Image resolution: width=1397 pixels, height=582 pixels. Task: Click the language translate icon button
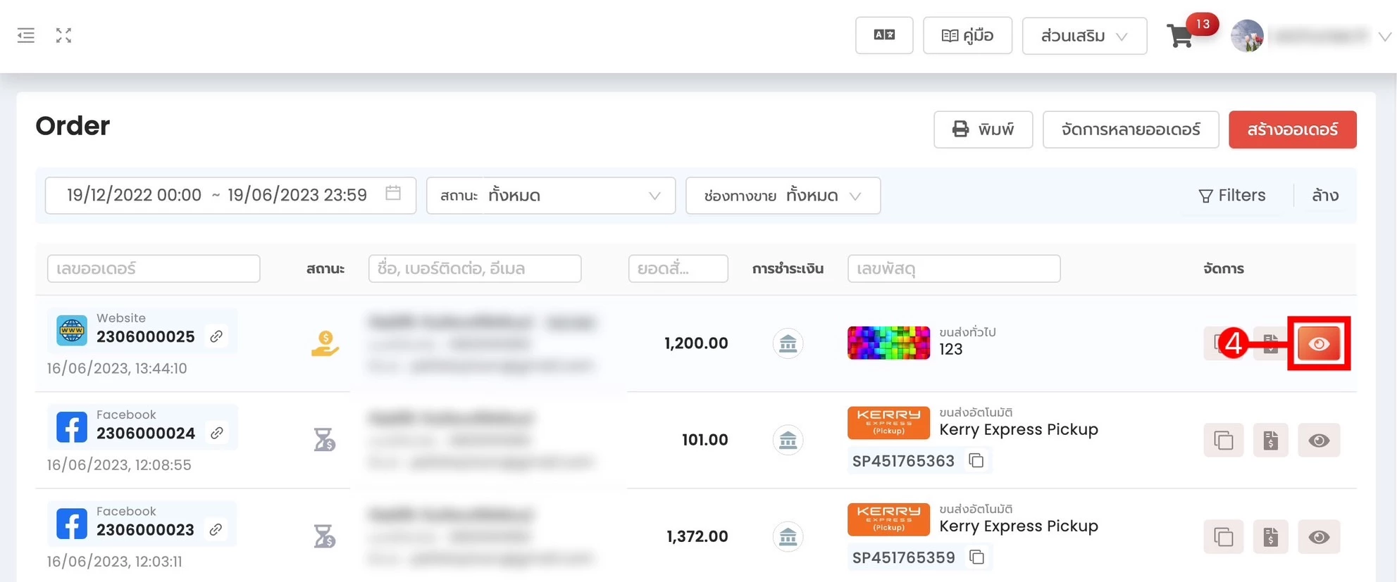(x=883, y=35)
